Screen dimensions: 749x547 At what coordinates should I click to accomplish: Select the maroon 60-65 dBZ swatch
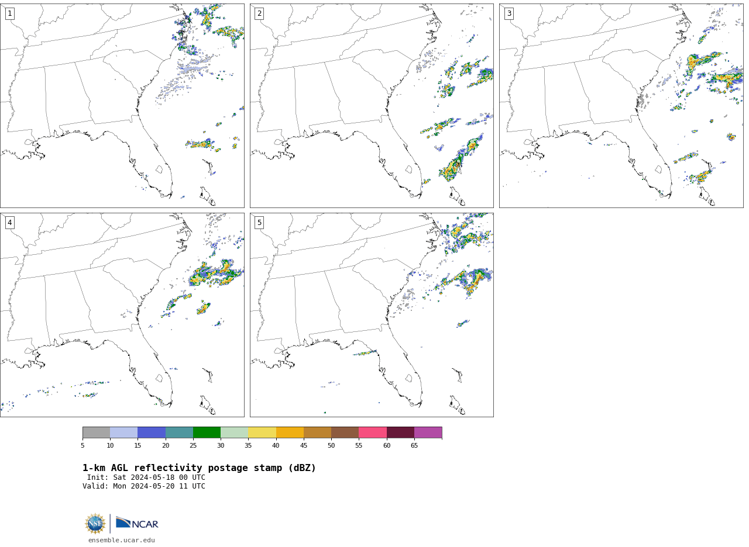400,432
